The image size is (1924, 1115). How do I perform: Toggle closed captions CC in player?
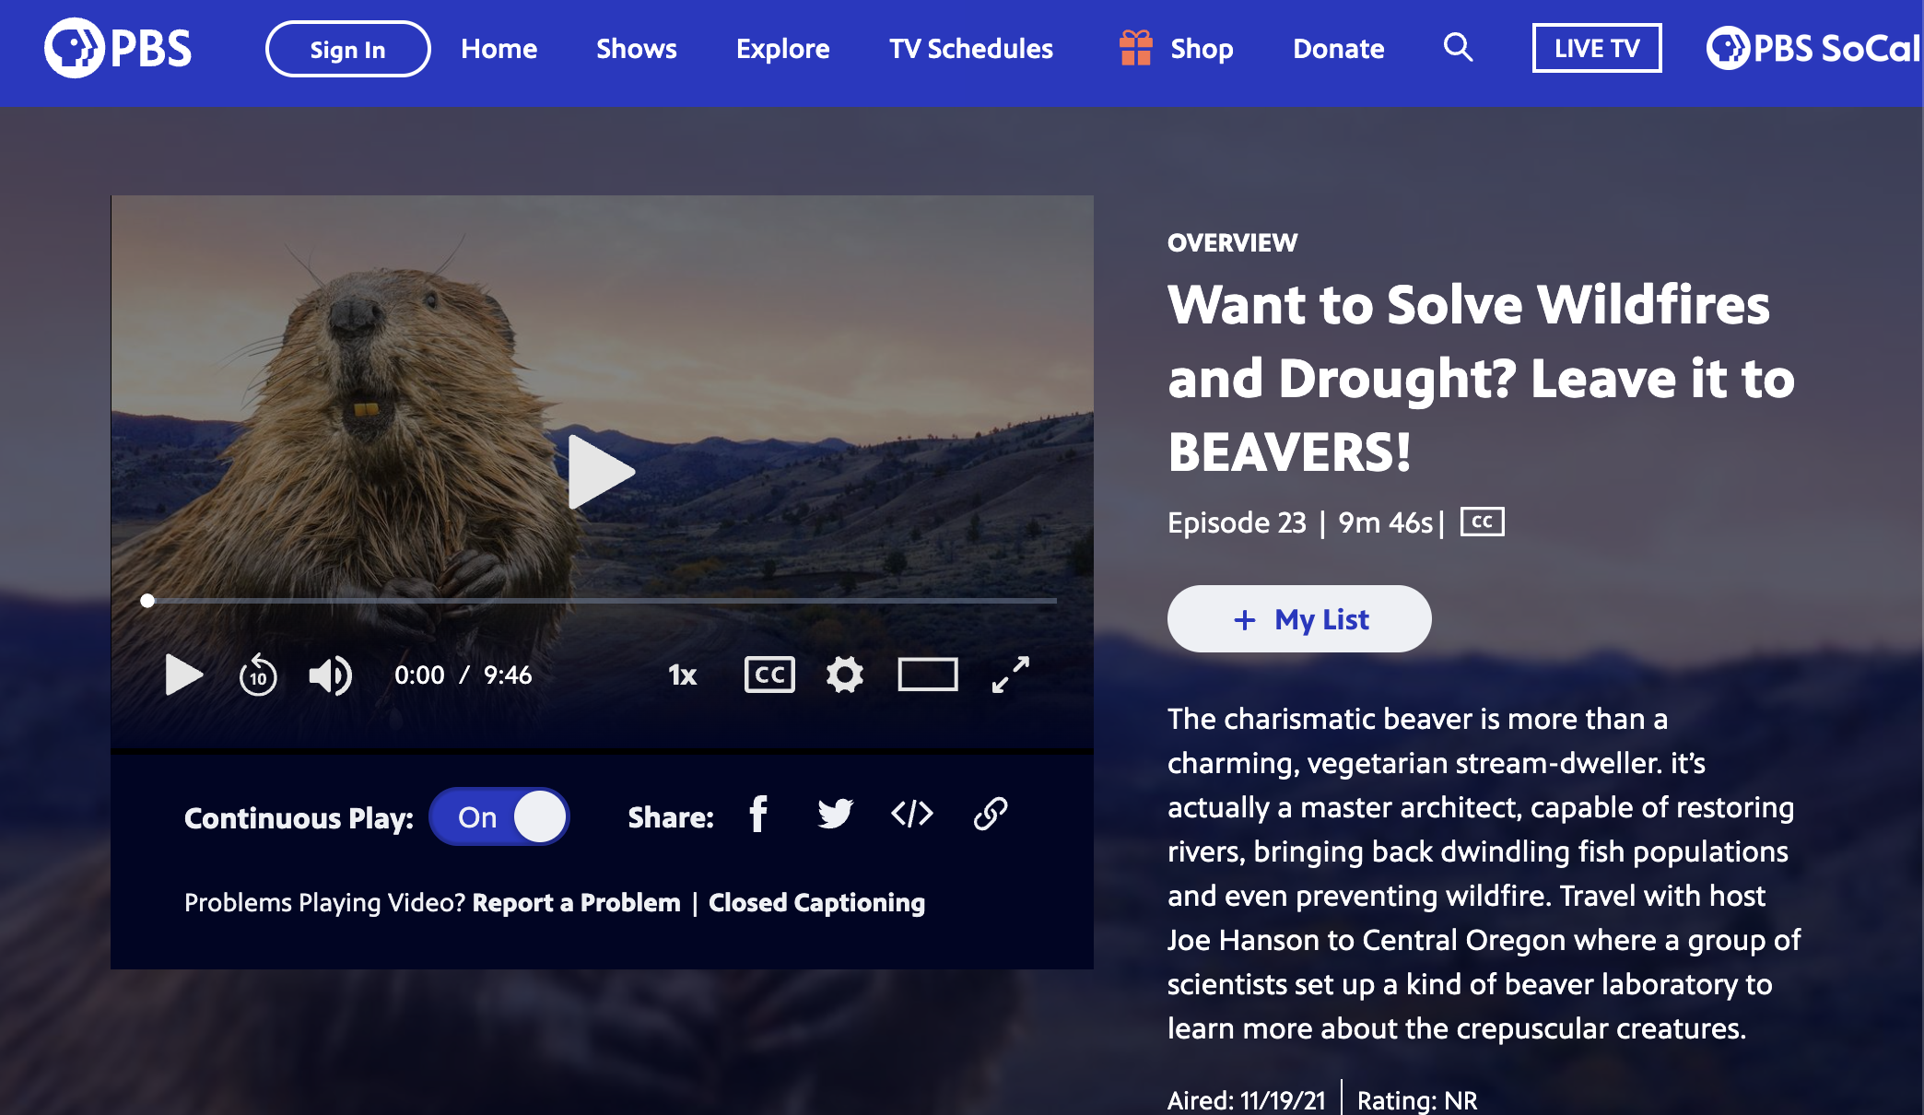click(769, 675)
